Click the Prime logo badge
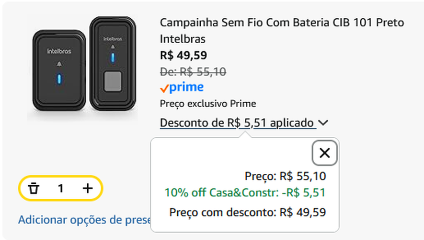Viewport: 424px width, 240px height. (182, 87)
